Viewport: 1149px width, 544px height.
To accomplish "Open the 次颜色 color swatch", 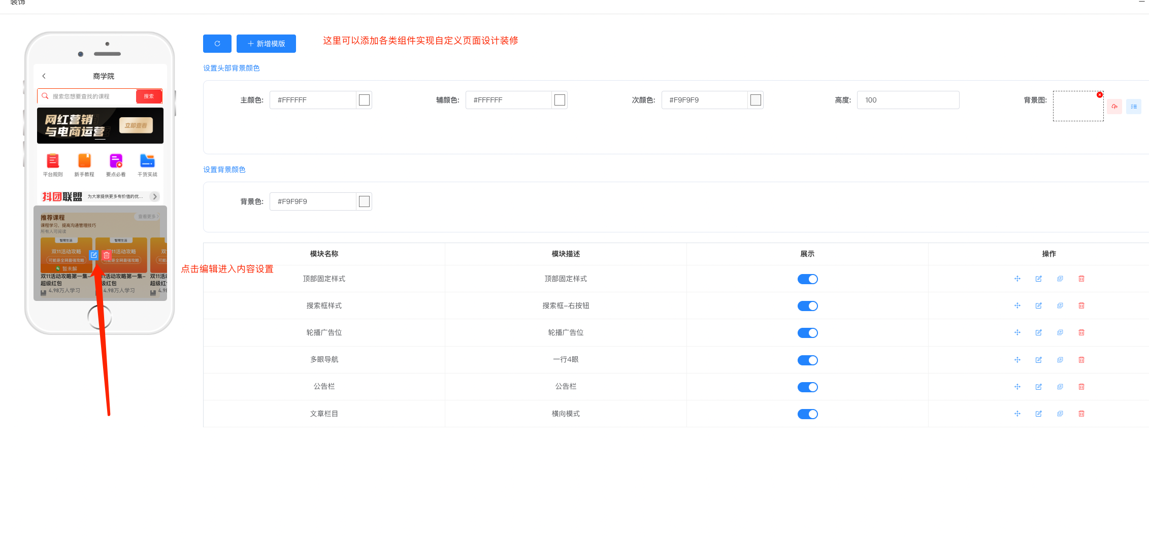I will [x=756, y=100].
